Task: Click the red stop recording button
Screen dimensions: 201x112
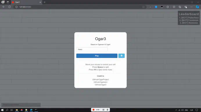Action: click(94, 110)
